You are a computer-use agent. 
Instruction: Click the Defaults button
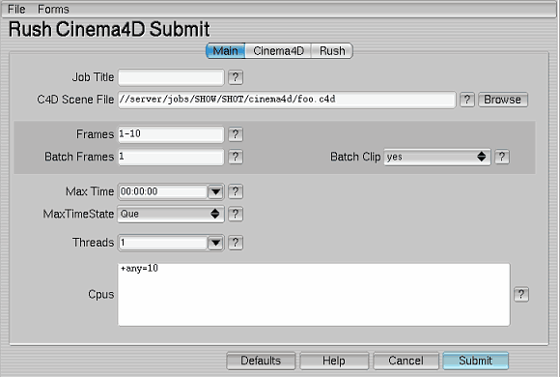[261, 361]
